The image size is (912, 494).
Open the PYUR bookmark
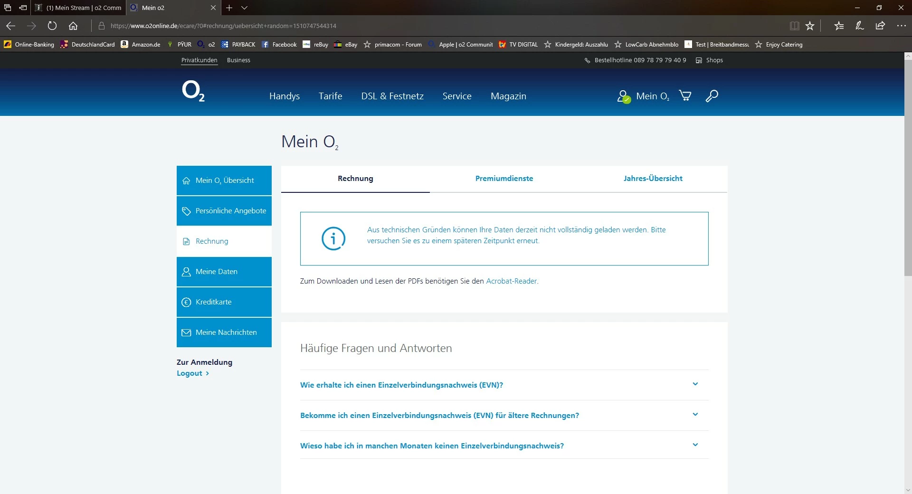pos(179,45)
